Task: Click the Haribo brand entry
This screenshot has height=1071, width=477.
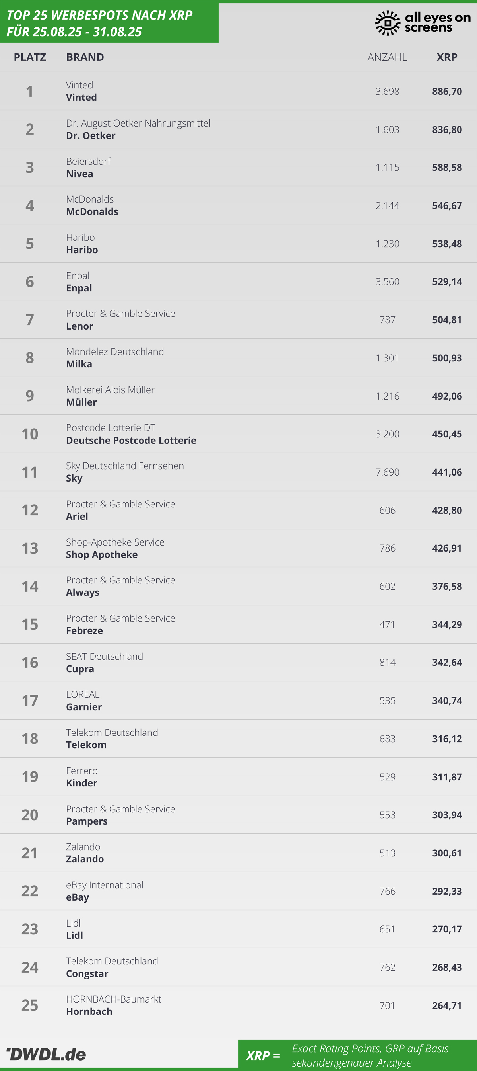Action: tap(82, 250)
